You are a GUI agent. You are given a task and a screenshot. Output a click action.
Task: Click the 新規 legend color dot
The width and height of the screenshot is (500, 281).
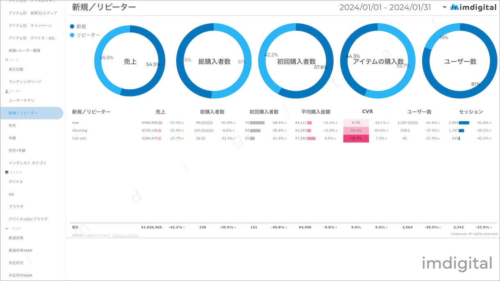72,26
